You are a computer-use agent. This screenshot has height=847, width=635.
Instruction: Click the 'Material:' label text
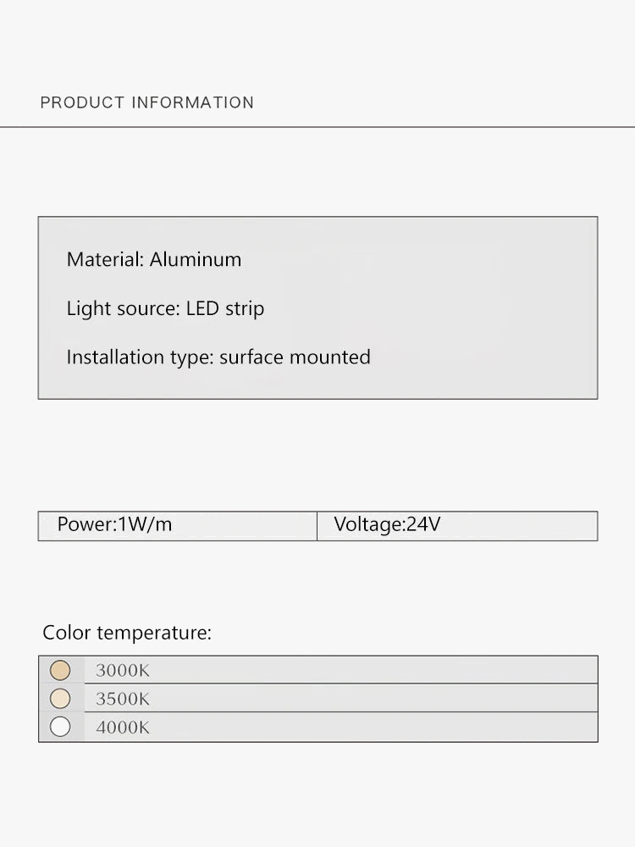tap(105, 259)
